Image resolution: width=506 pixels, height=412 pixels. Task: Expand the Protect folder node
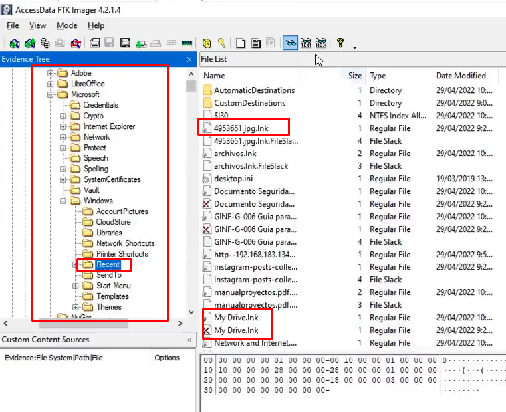pyautogui.click(x=63, y=148)
